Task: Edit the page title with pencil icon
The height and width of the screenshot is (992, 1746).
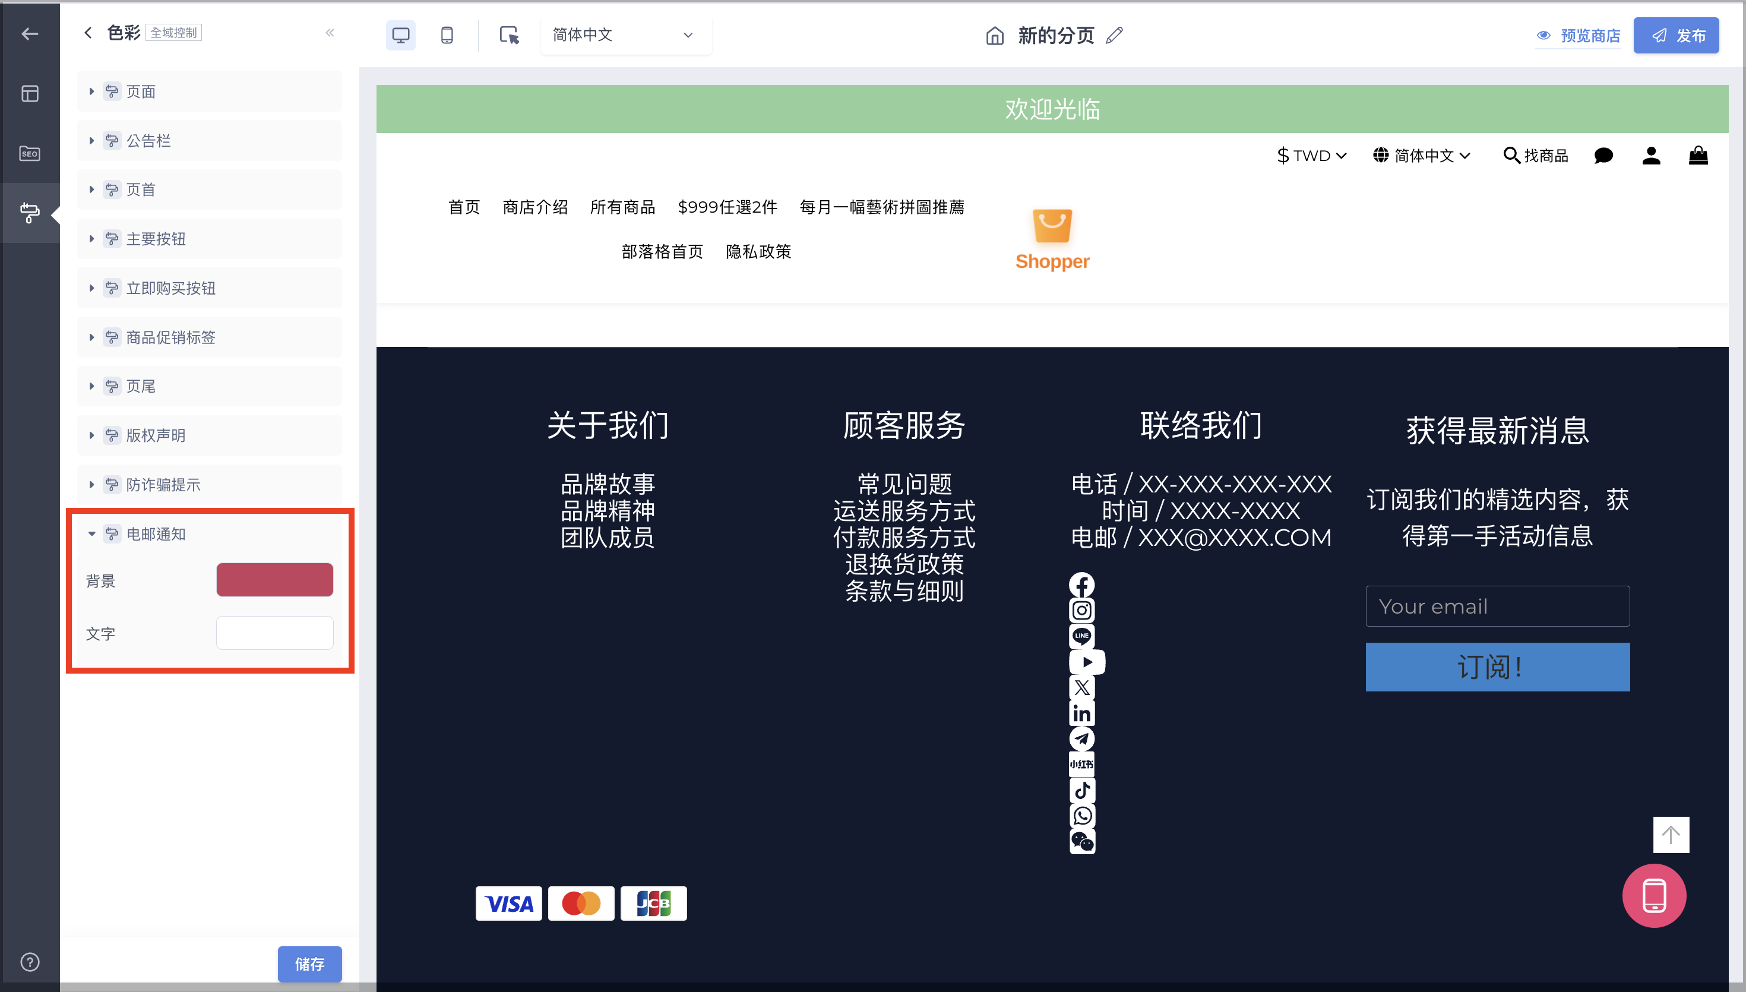Action: pyautogui.click(x=1114, y=34)
